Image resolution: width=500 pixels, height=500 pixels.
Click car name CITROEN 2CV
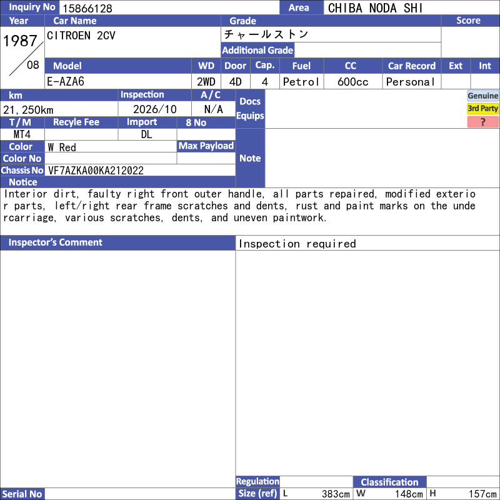click(81, 36)
